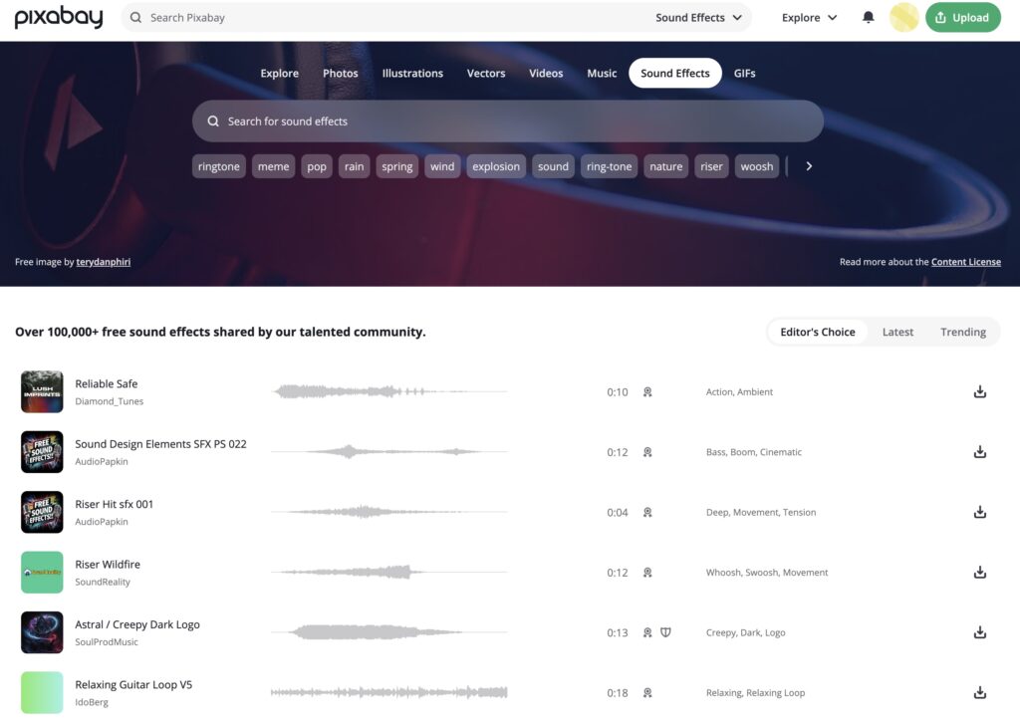The height and width of the screenshot is (725, 1020).
Task: Click award badge on Relaxing Guitar Loop V5
Action: (647, 692)
